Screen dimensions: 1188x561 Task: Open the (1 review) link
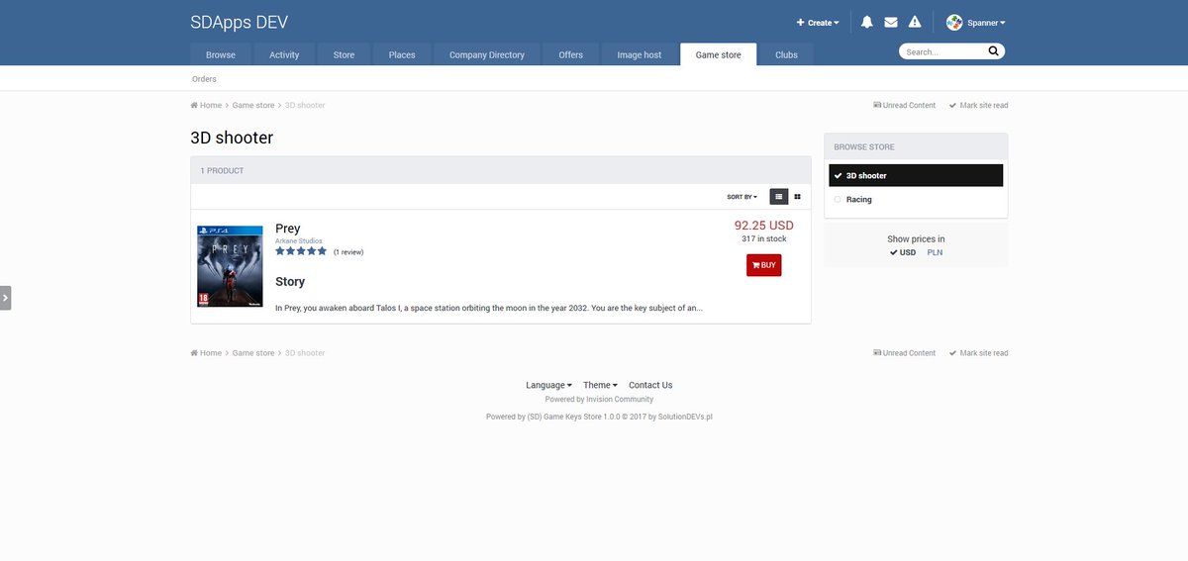[348, 252]
